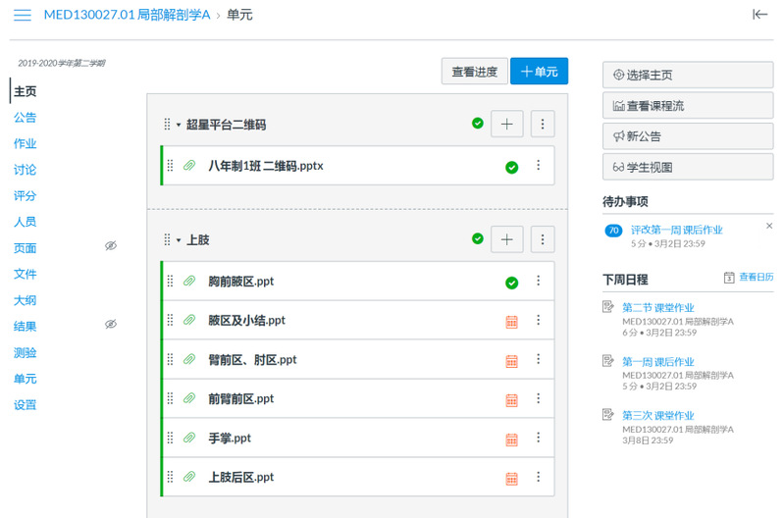Viewport: 784px width, 518px height.
Task: Click the drag handle beside 手掌.ppt
Action: coord(170,439)
